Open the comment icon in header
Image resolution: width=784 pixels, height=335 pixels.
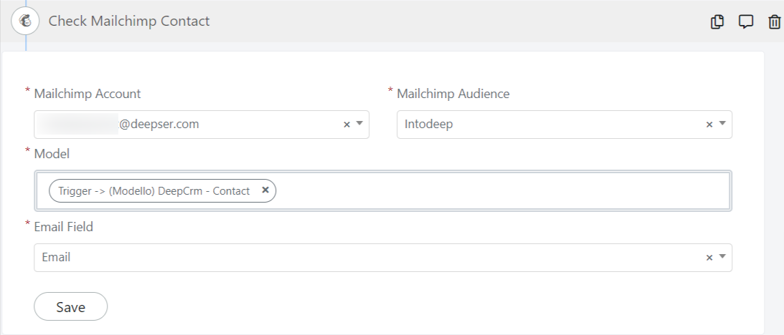point(746,22)
